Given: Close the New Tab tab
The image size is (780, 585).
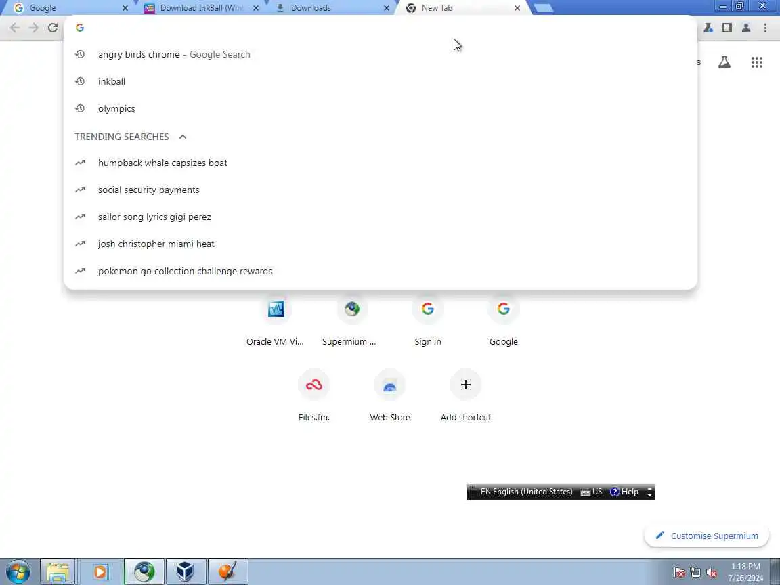Looking at the screenshot, I should (517, 8).
